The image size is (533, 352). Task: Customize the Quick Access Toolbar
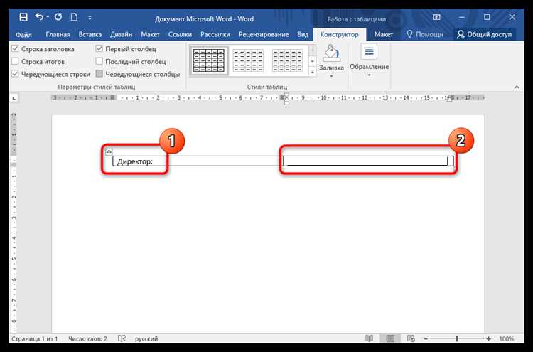pyautogui.click(x=90, y=18)
